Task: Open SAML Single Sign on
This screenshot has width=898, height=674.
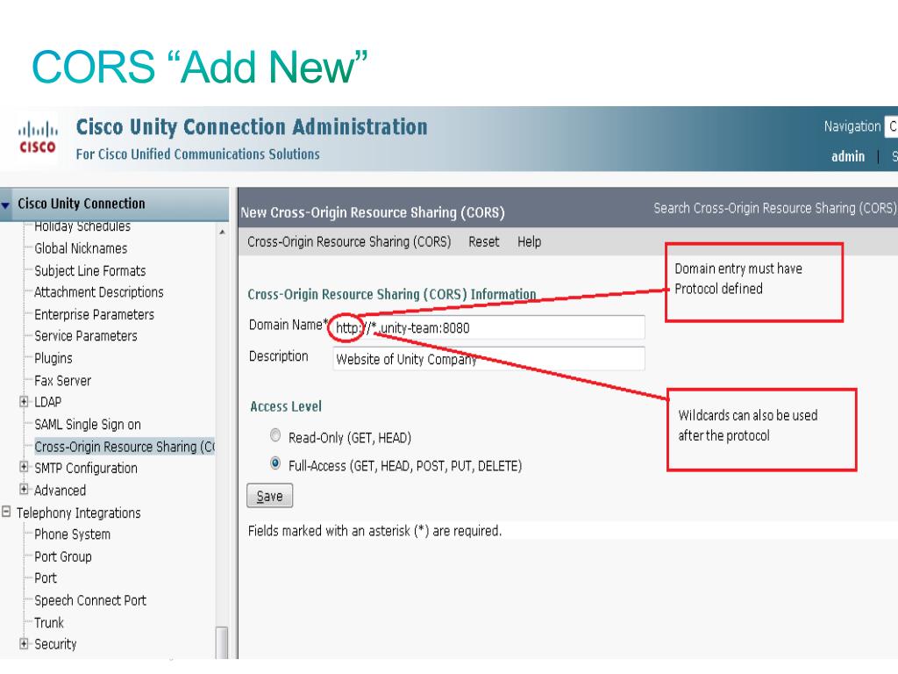Action: [87, 425]
